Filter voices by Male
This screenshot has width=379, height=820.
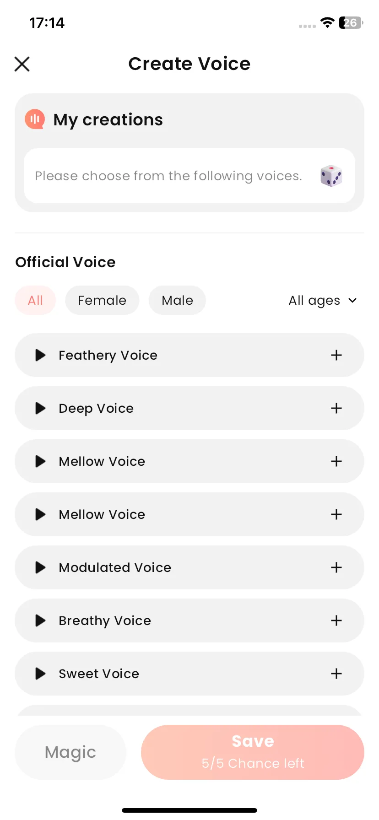[177, 300]
